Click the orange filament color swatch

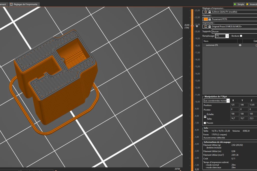click(206, 19)
